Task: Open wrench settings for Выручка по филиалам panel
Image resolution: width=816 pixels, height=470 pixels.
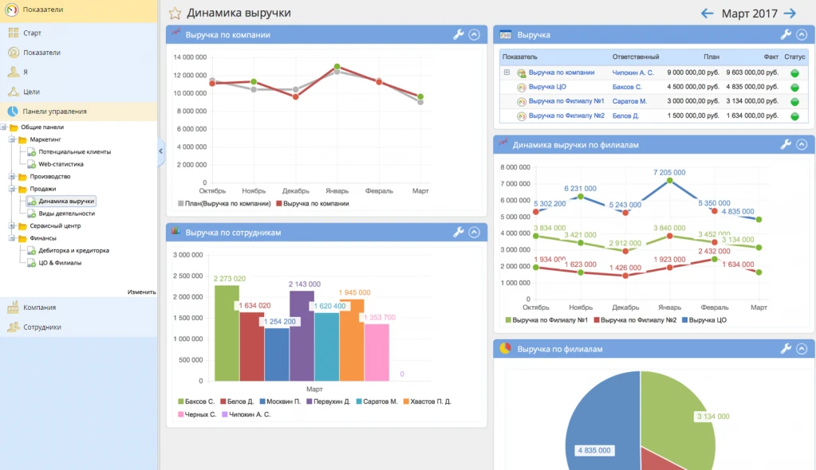Action: [786, 349]
